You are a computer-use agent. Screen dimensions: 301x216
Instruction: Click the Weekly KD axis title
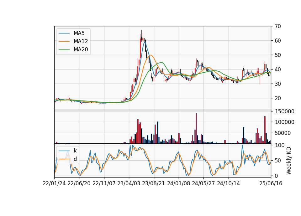tap(289, 161)
